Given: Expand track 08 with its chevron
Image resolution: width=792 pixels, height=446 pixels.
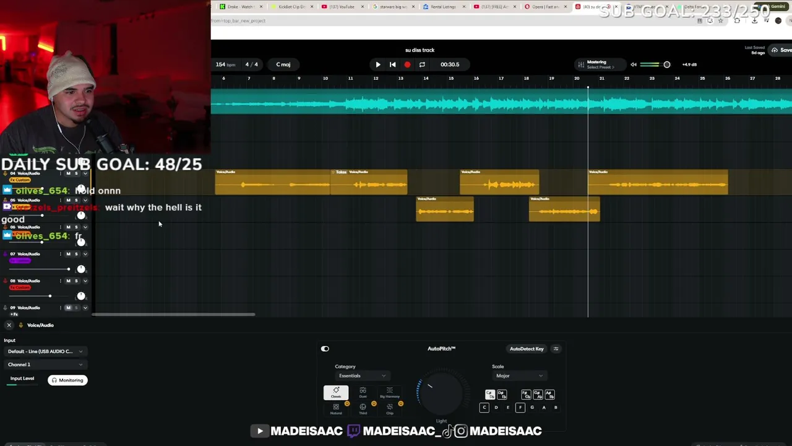Looking at the screenshot, I should tap(85, 281).
